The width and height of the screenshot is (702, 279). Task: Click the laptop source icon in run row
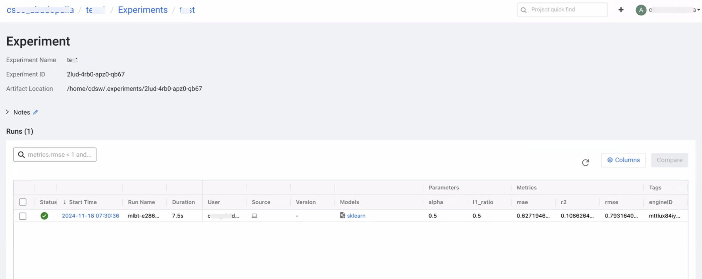[254, 216]
